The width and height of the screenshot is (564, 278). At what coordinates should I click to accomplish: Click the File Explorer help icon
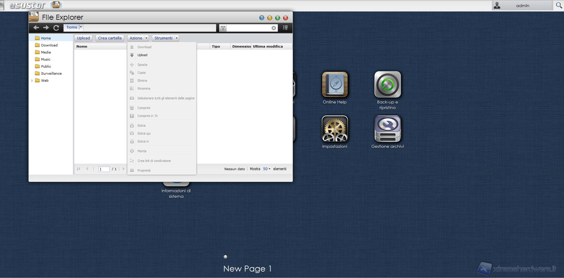coord(262,18)
